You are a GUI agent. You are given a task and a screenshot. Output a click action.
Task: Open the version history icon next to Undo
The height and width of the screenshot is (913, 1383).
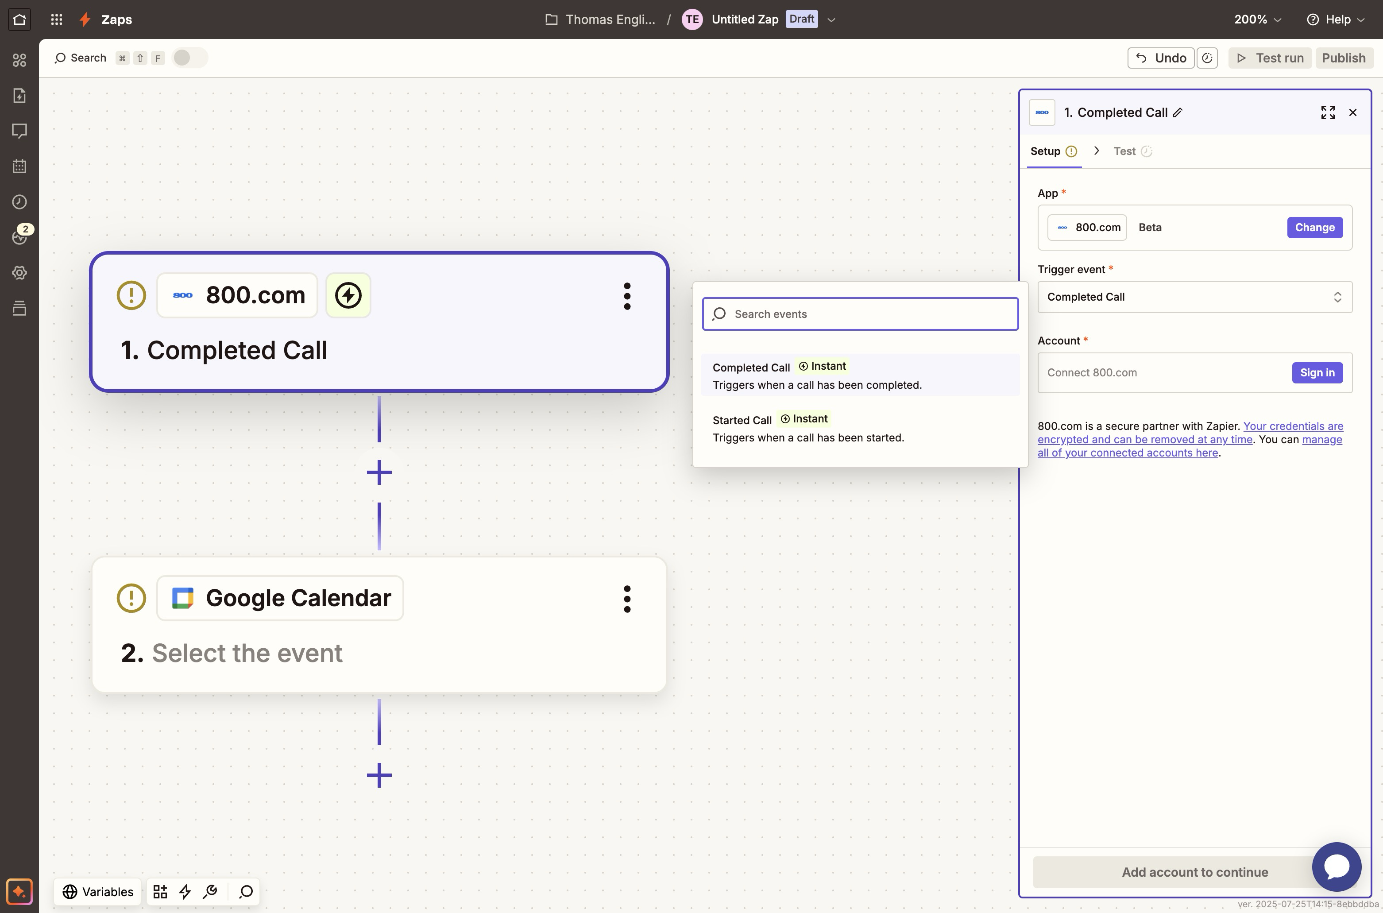(1207, 58)
